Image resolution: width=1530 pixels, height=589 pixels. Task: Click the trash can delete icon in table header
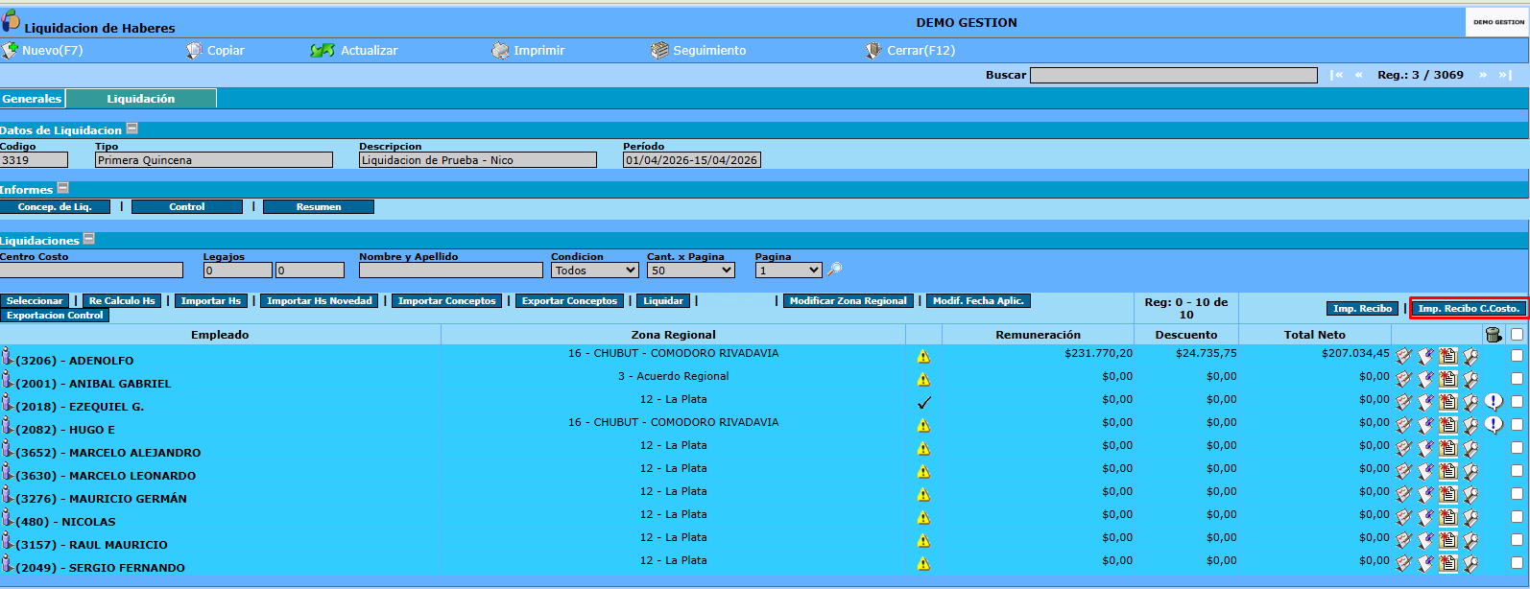[x=1493, y=334]
